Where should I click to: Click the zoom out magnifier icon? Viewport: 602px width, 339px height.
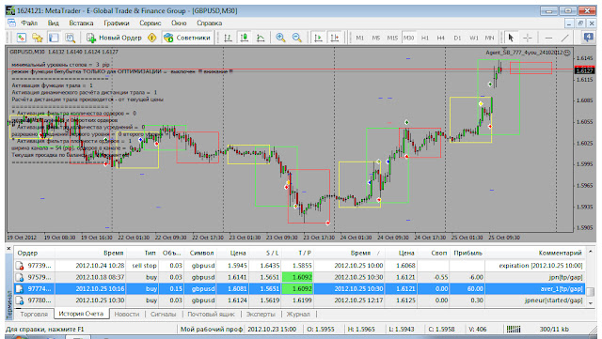[x=296, y=38]
